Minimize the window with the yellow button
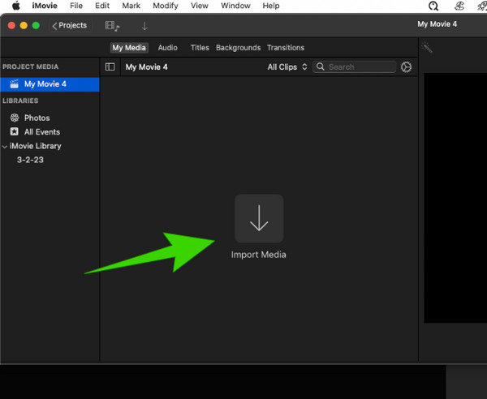The height and width of the screenshot is (399, 487). click(x=24, y=25)
